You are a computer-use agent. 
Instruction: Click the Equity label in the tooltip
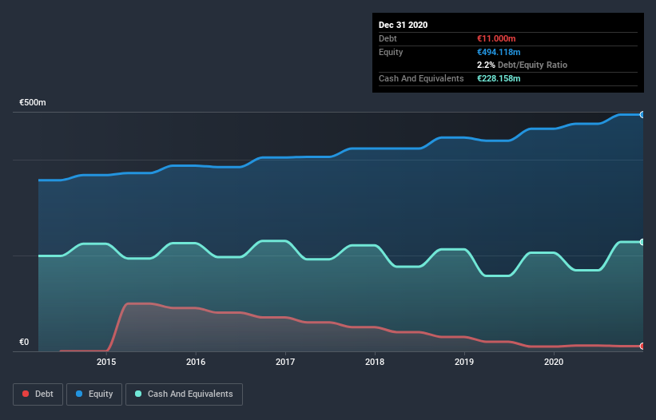click(391, 52)
